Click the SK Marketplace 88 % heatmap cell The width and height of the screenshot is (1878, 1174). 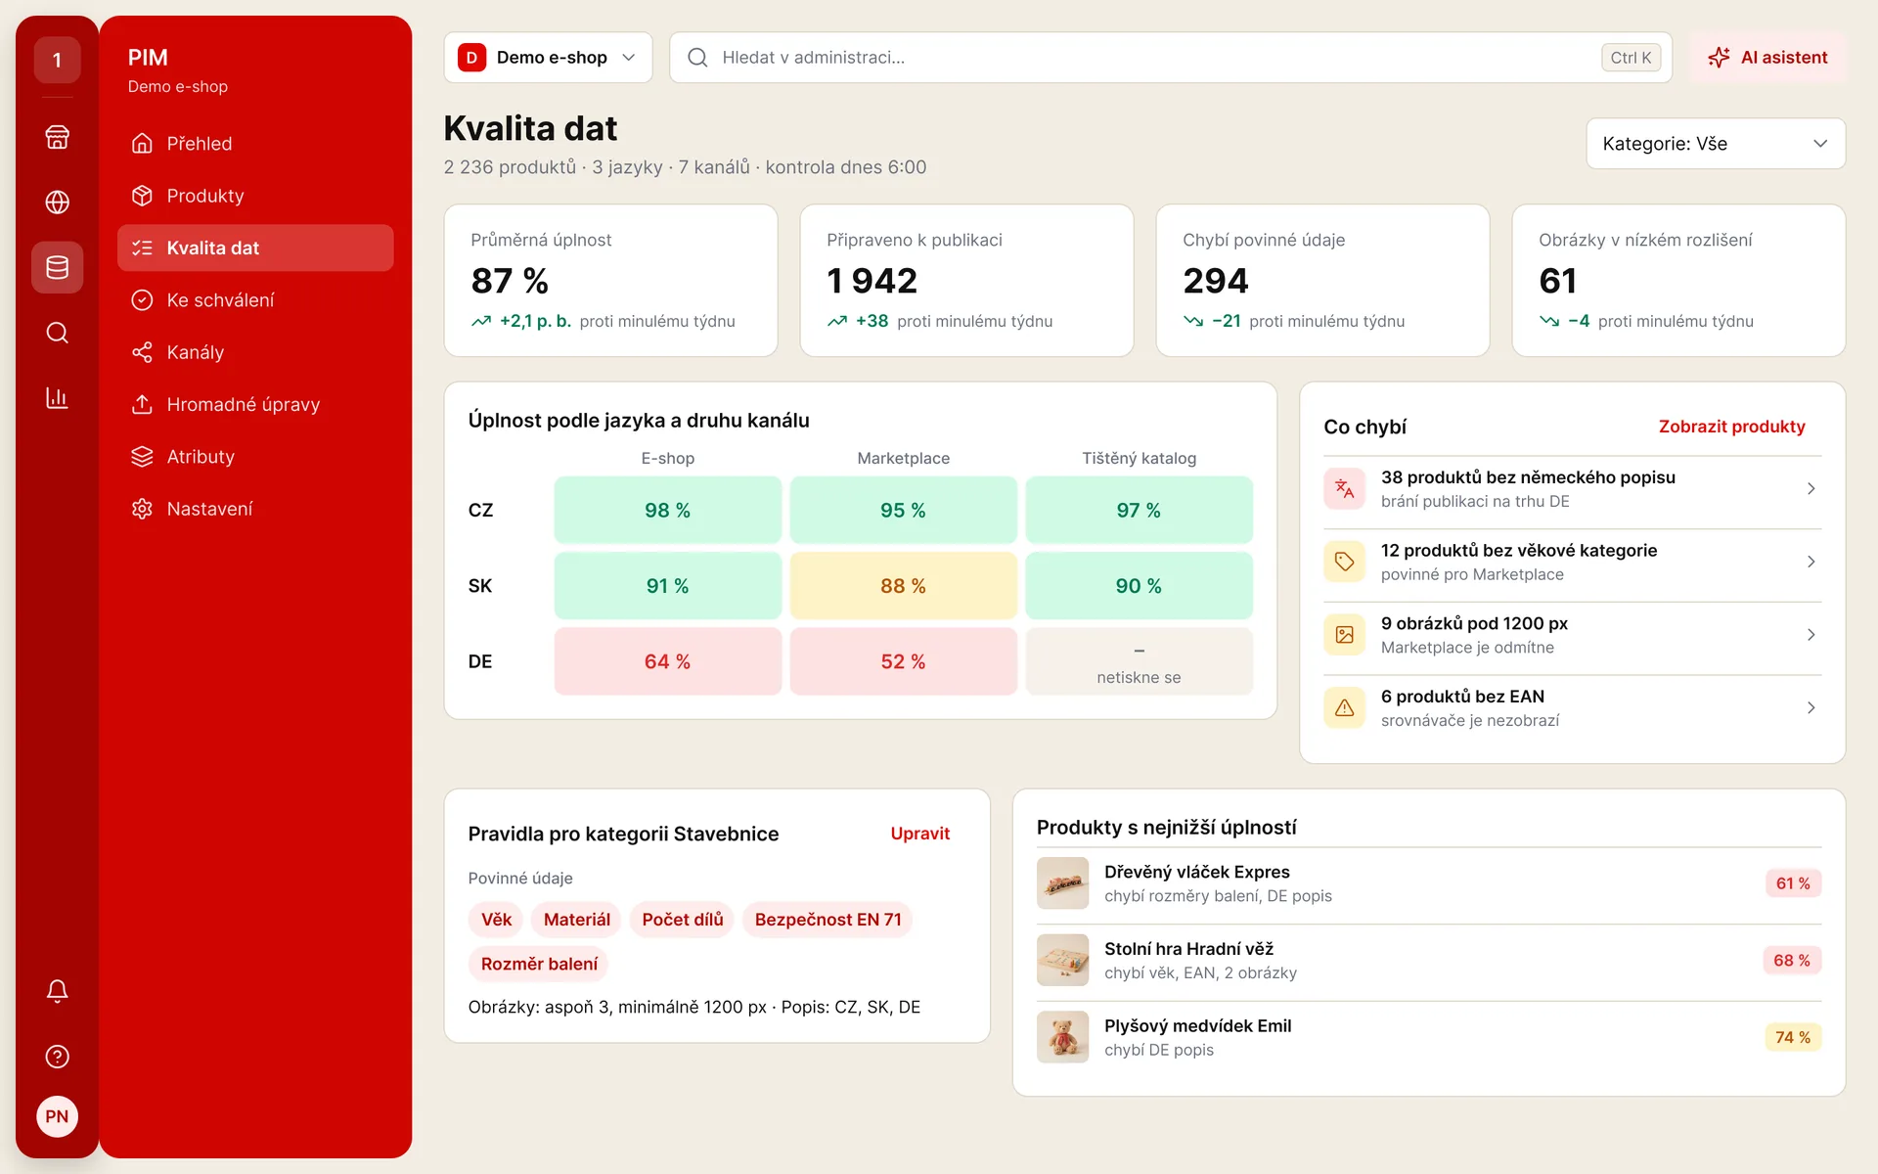pyautogui.click(x=903, y=586)
